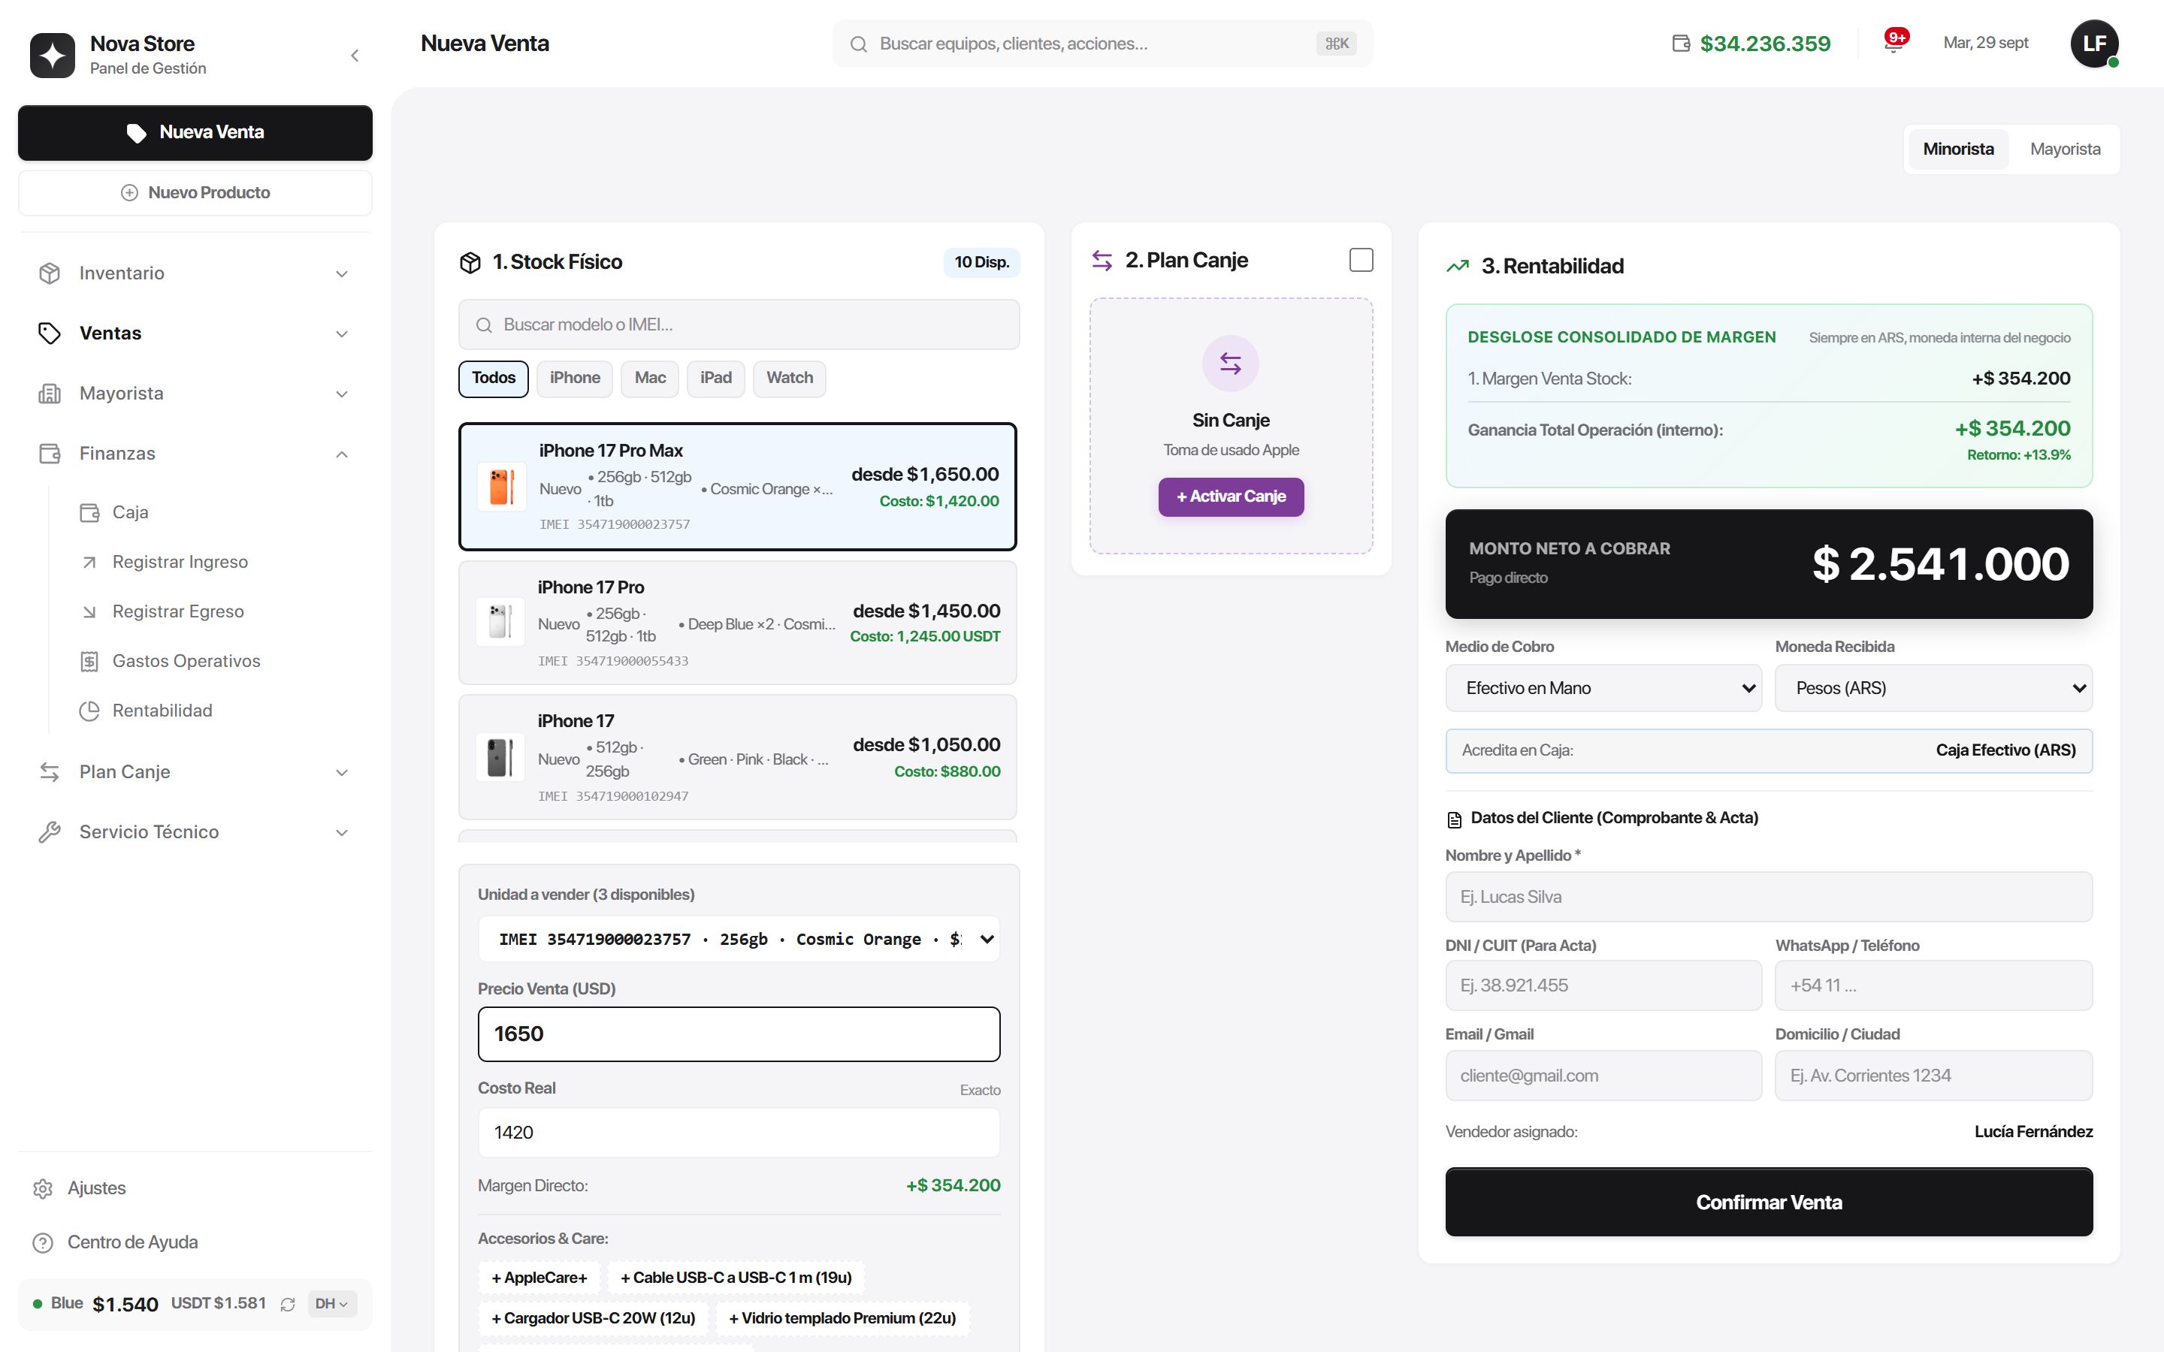Select Minorista sale mode
This screenshot has height=1352, width=2164.
coord(1958,149)
